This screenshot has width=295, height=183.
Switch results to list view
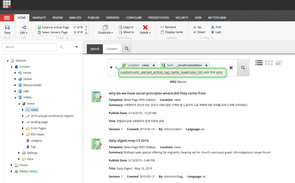click(259, 63)
